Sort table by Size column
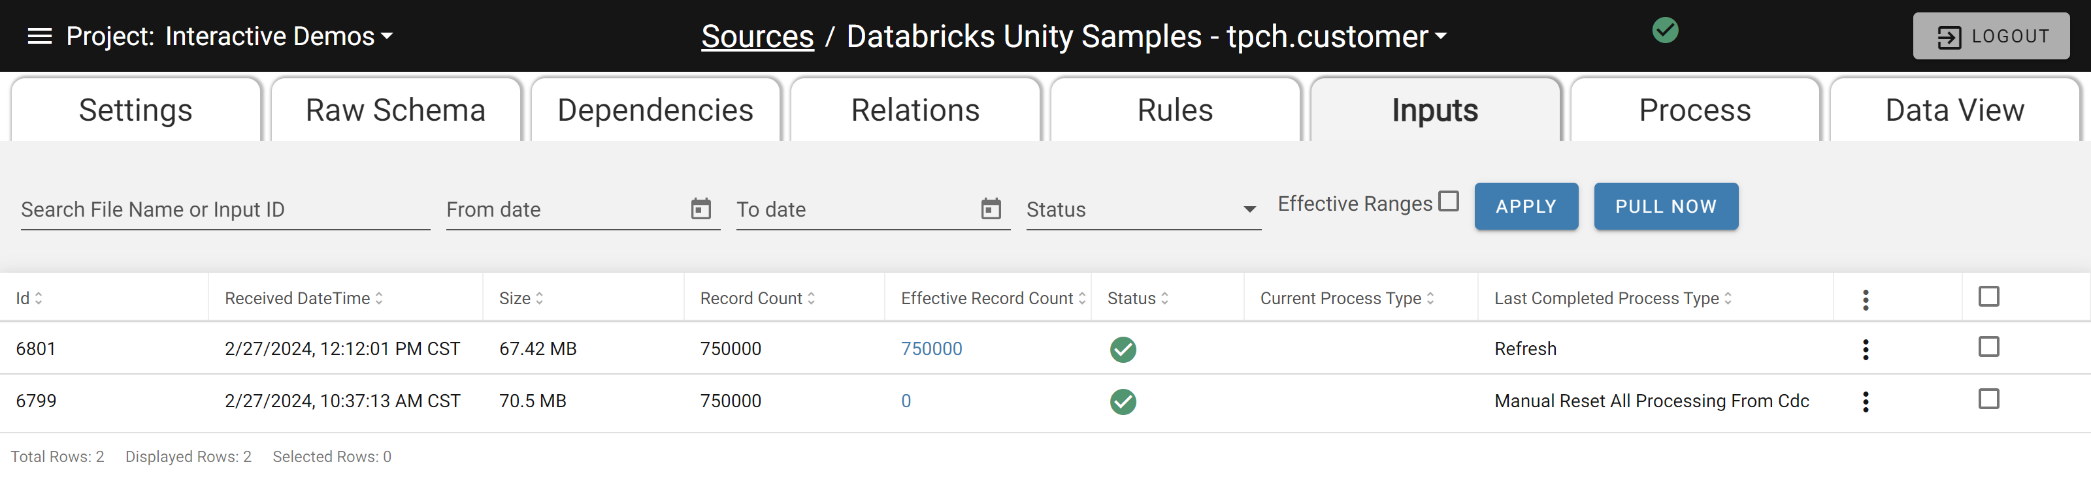 tap(521, 298)
